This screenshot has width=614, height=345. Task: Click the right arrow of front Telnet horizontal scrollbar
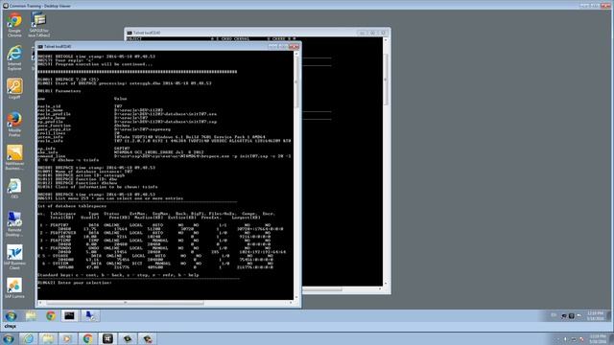291,303
